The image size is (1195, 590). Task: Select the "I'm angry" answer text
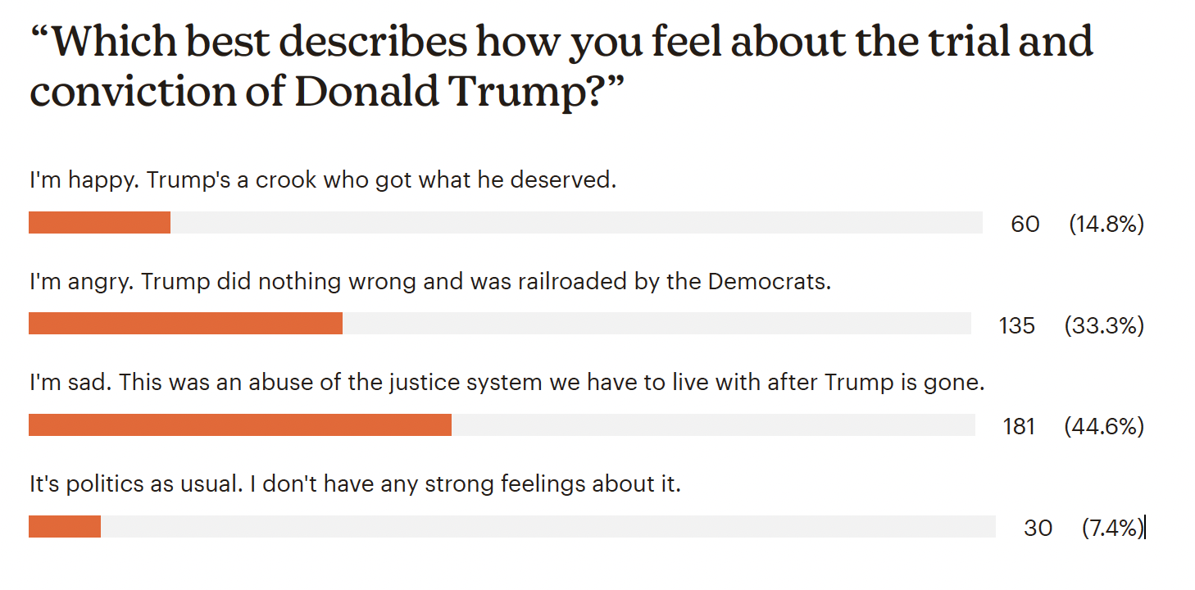(x=430, y=281)
